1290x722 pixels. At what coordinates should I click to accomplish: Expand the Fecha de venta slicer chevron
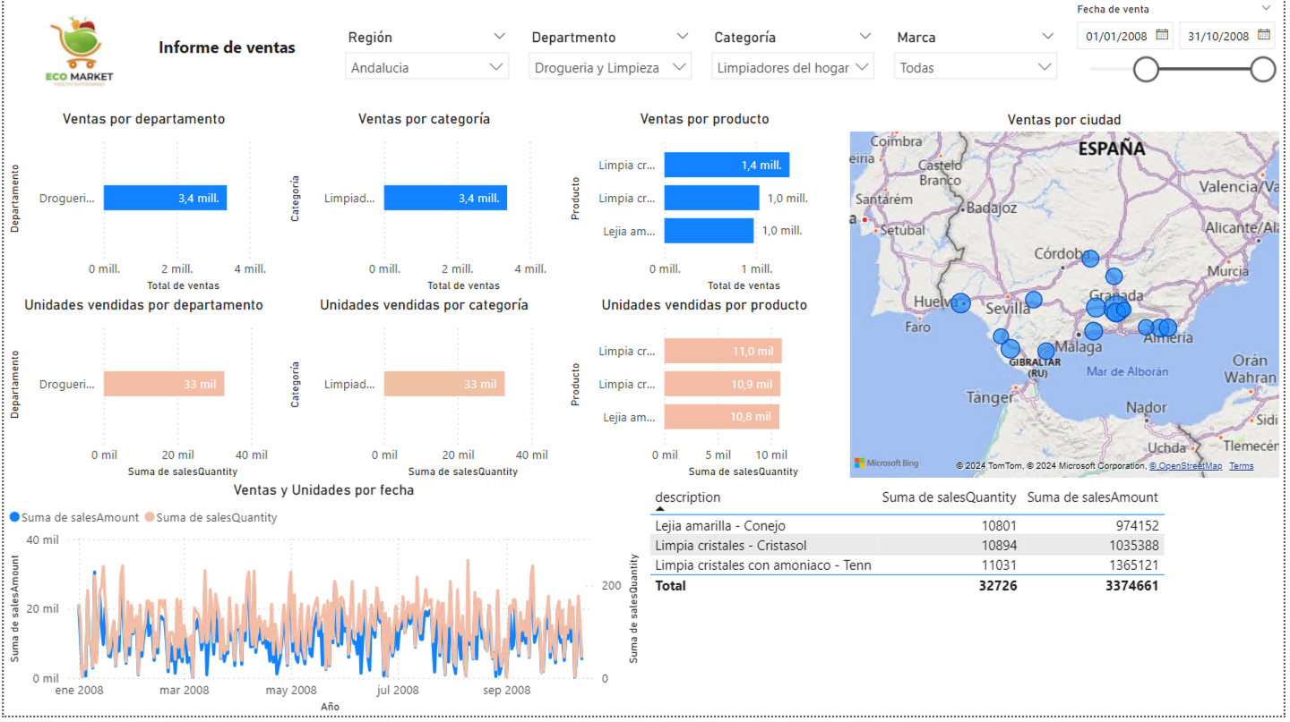tap(1266, 8)
